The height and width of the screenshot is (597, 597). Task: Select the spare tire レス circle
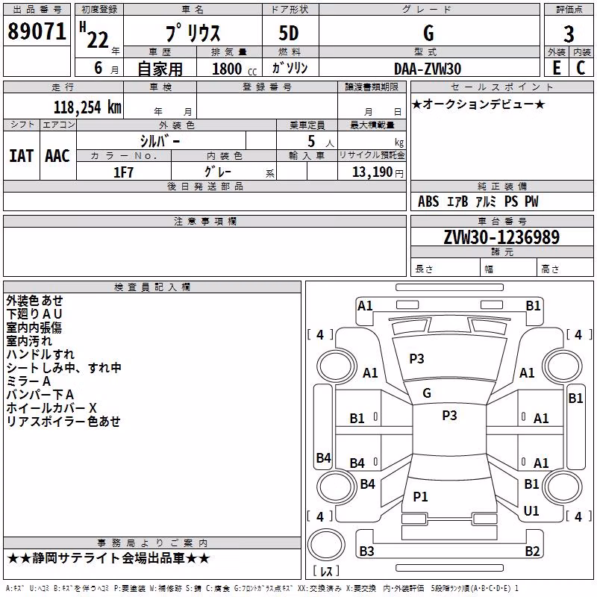[x=326, y=544]
